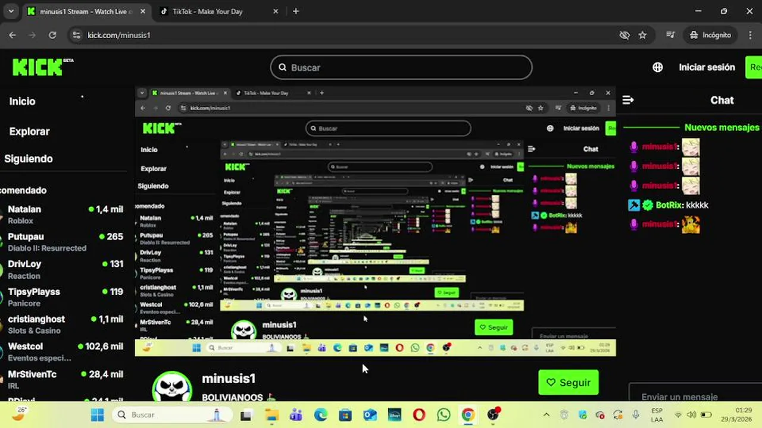Click the microphone icon in the system tray
The height and width of the screenshot is (428, 762).
click(x=636, y=415)
